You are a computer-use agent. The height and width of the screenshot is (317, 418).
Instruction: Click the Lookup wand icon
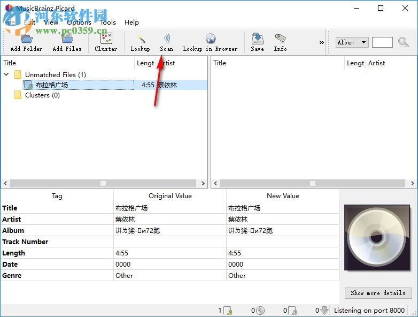tap(141, 39)
